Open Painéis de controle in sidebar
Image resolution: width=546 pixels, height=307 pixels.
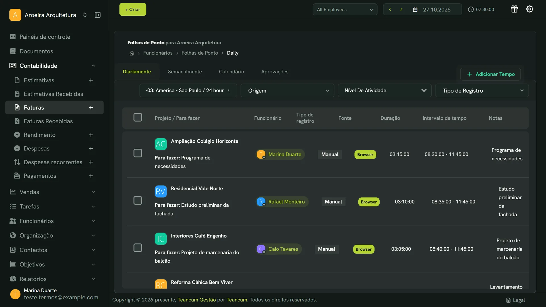tap(45, 37)
